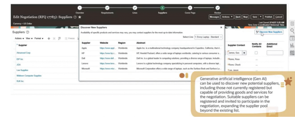Click the Dell Inc. abstract text
Viewport: 295px width, 117px height.
pyautogui.click(x=179, y=58)
